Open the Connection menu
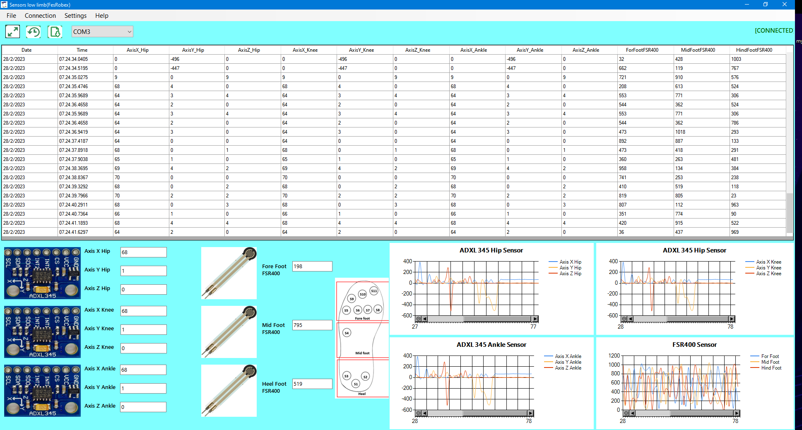This screenshot has height=430, width=802. pyautogui.click(x=40, y=16)
